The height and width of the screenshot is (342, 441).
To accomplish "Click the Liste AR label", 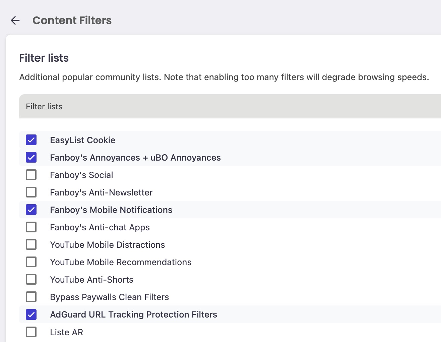I will [66, 332].
